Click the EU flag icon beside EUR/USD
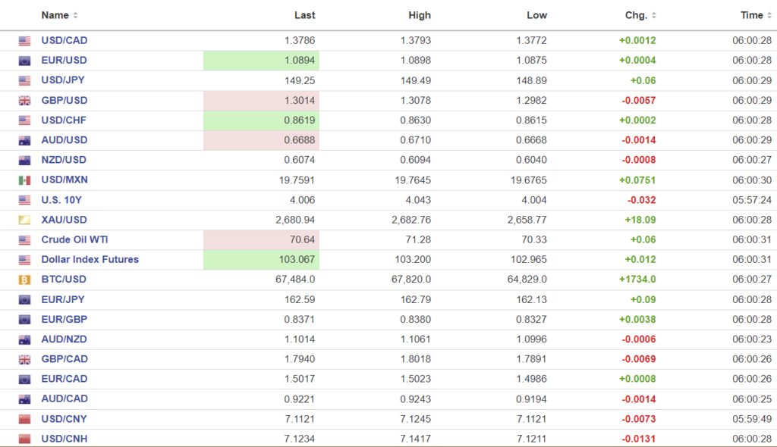 [24, 61]
